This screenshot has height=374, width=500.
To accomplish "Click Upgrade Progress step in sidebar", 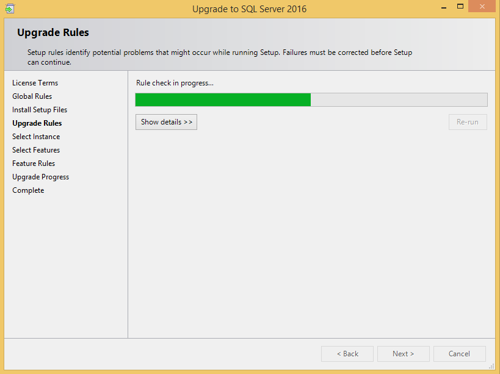I will (x=40, y=177).
